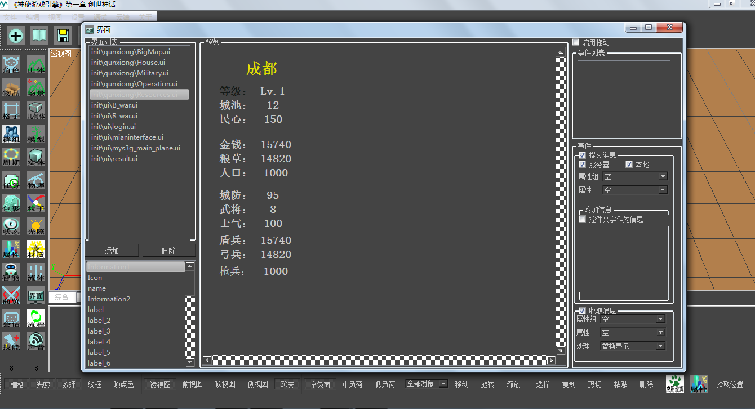Screen dimensions: 755x409
Task: Click 线框 wireframe toggle in bottom bar
Action: click(94, 385)
